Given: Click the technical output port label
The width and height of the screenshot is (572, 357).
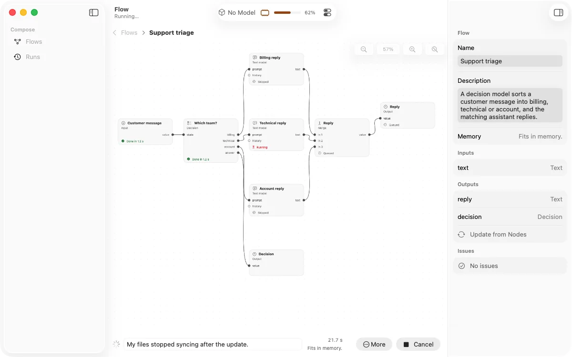Looking at the screenshot, I should pyautogui.click(x=229, y=141).
